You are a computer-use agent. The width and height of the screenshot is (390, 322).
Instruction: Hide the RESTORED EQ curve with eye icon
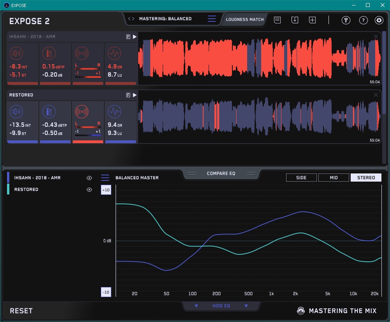tap(89, 189)
